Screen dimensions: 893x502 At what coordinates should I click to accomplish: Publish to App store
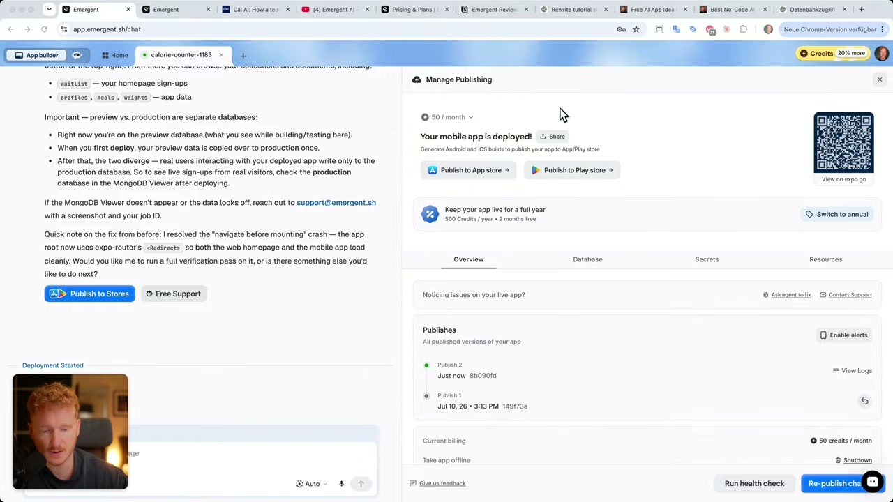tap(468, 170)
